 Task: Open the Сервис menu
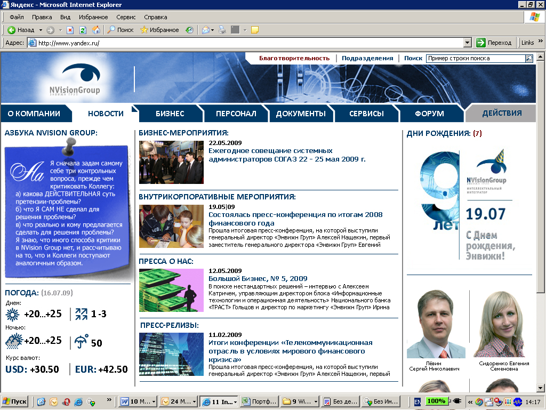126,17
